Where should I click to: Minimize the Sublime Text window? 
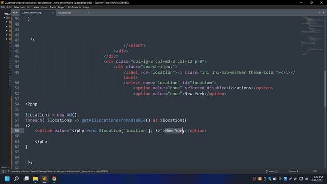click(301, 3)
